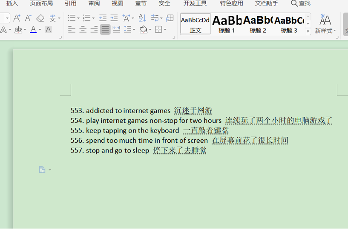Viewport: 348px width, 229px height.
Task: Insert a bulleted list
Action: click(x=72, y=18)
